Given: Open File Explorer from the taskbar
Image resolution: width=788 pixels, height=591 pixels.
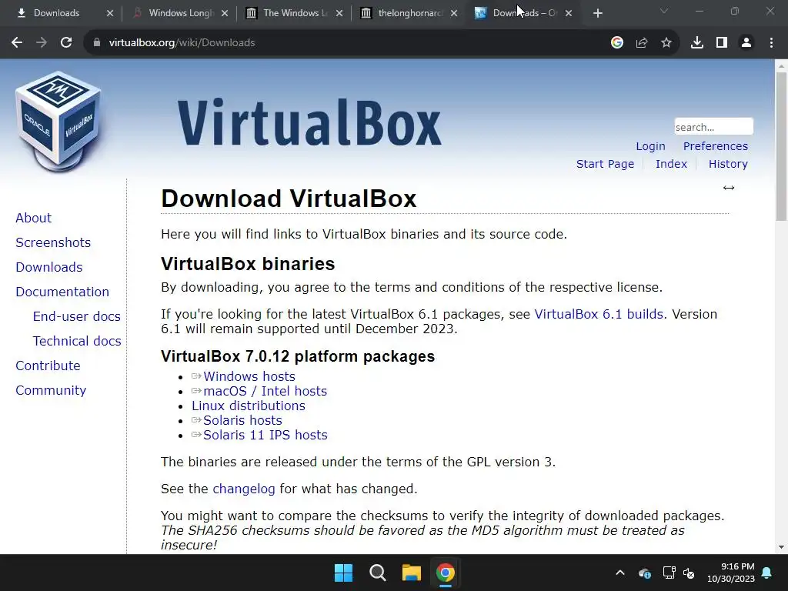Looking at the screenshot, I should click(411, 573).
